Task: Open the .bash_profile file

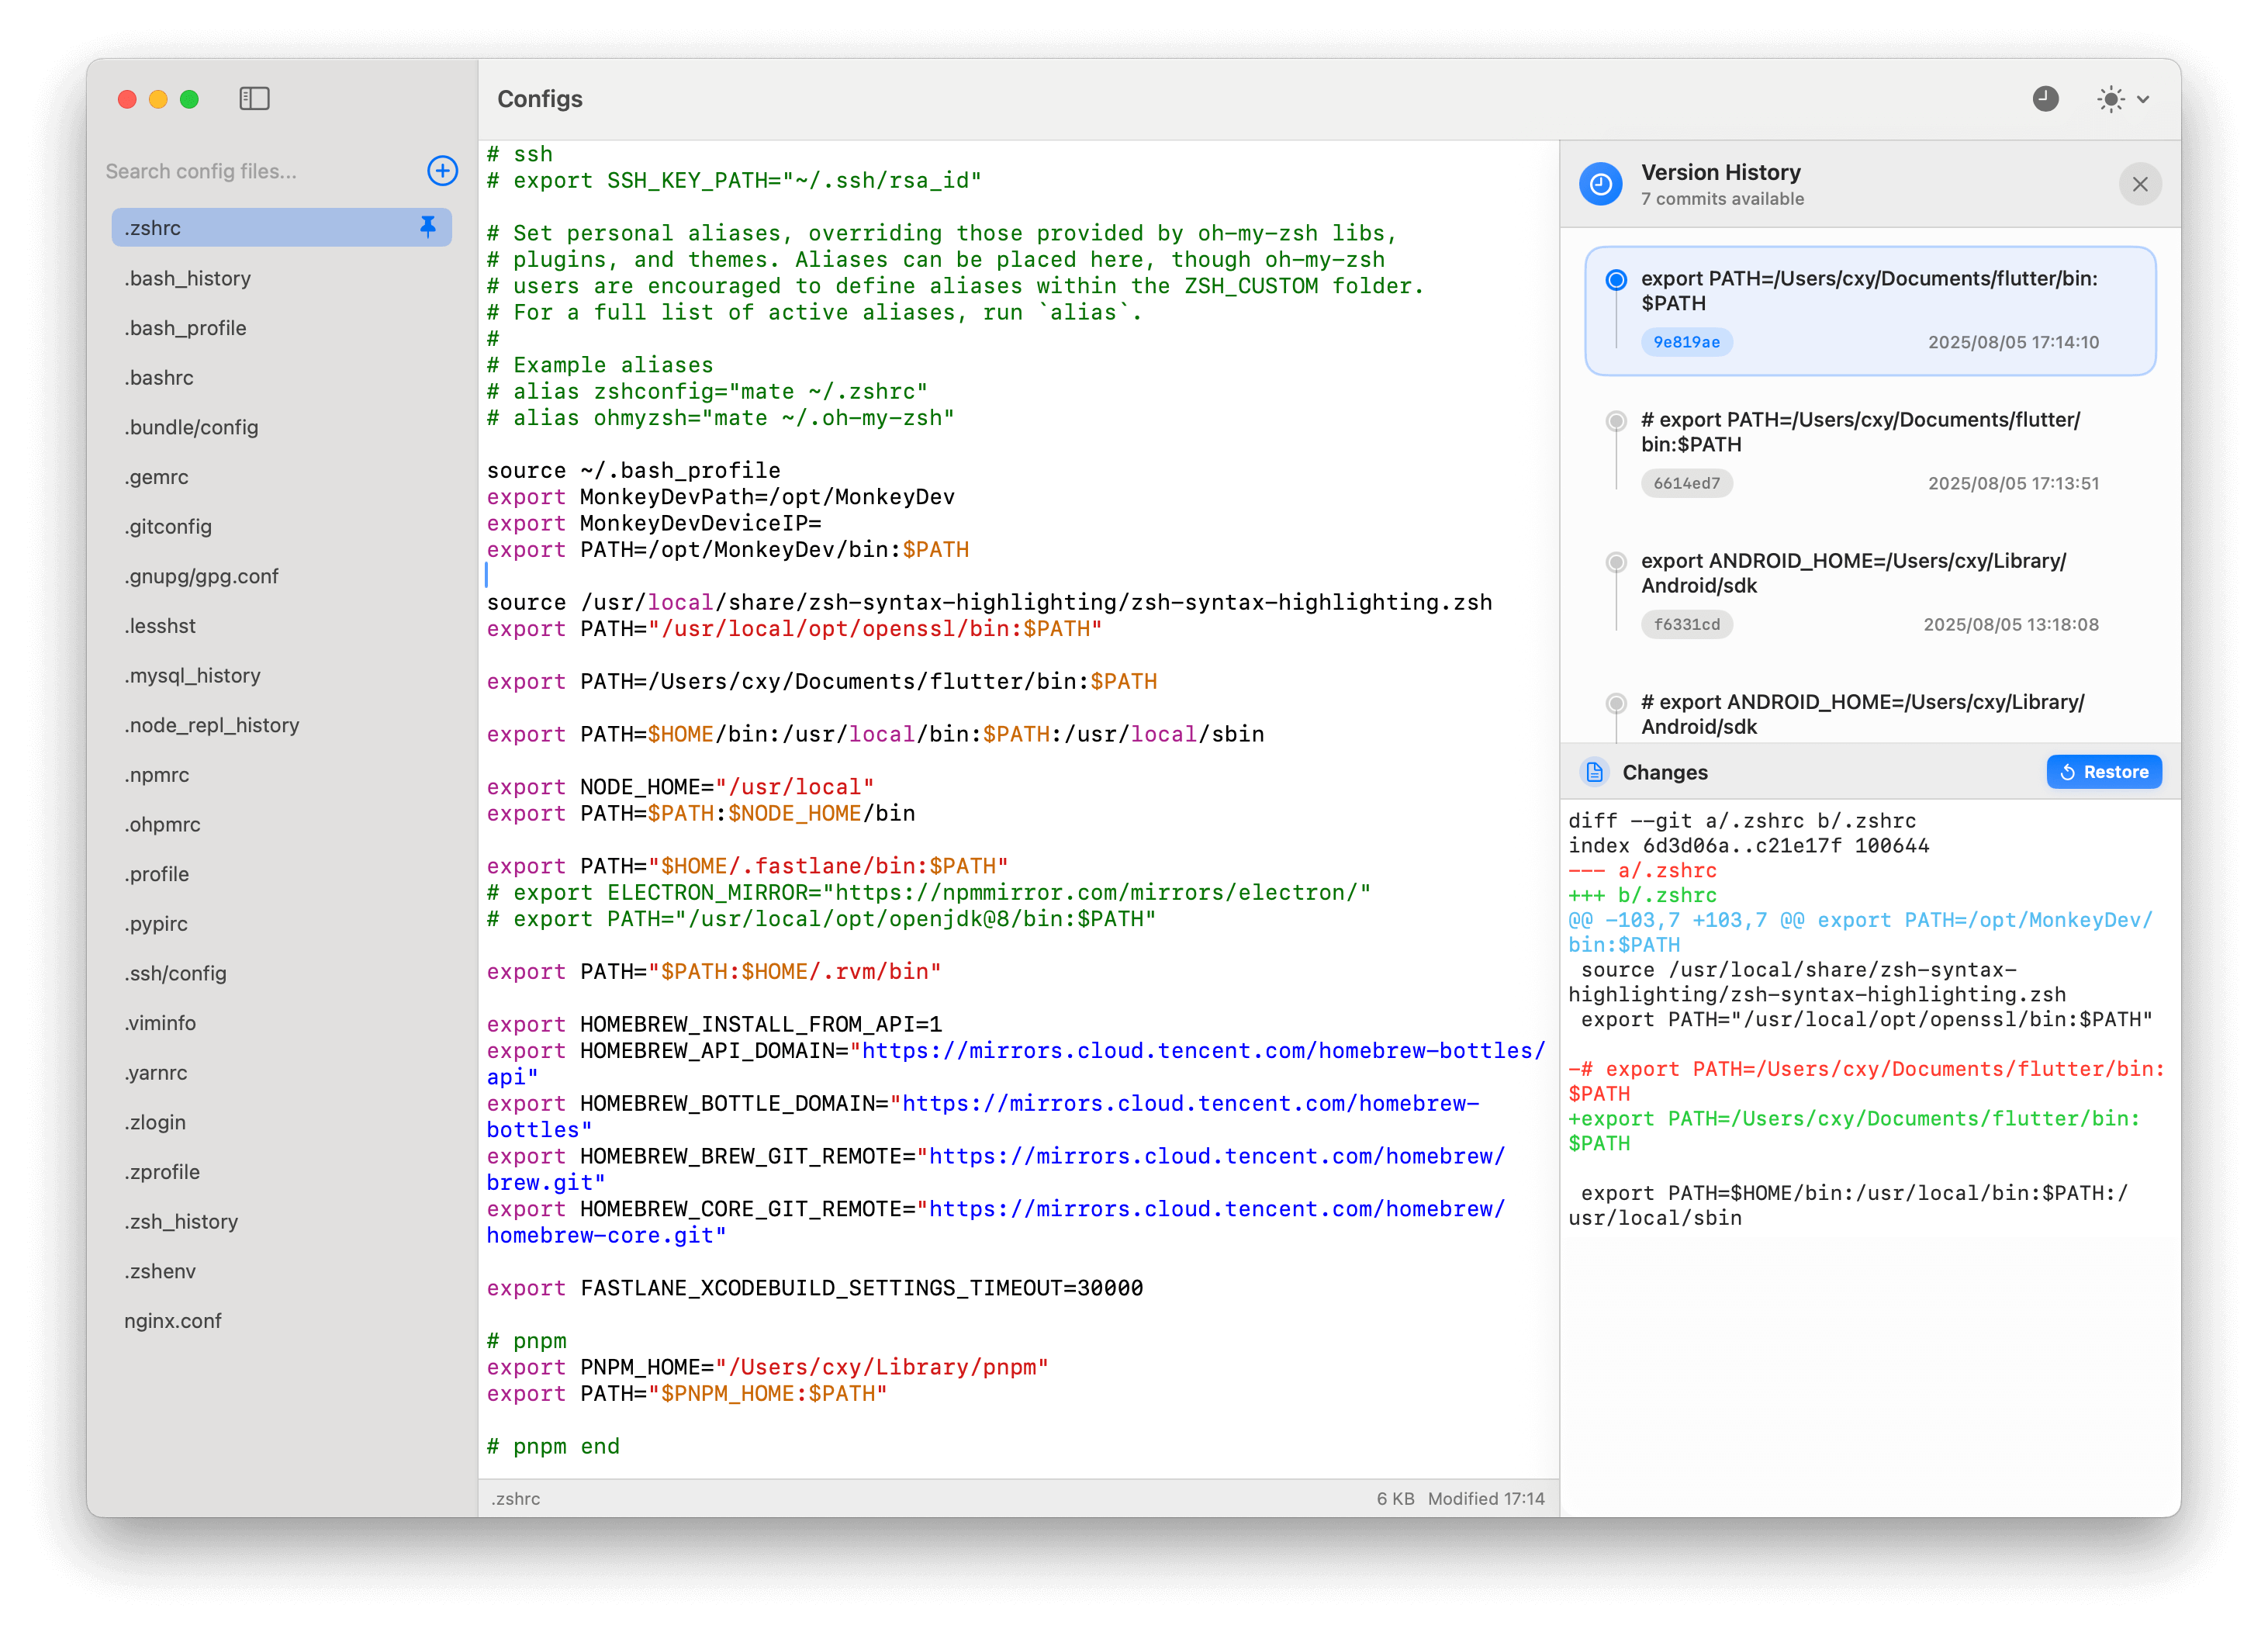Action: coord(185,328)
